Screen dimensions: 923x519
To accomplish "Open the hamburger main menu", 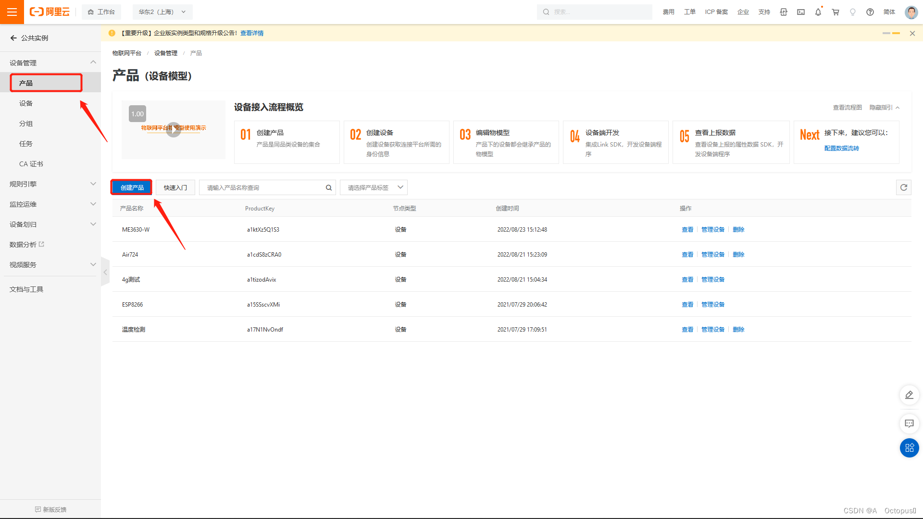I will tap(12, 12).
